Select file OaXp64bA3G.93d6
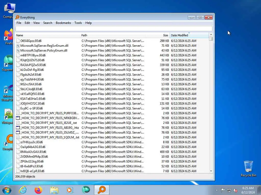 [x=33, y=147]
